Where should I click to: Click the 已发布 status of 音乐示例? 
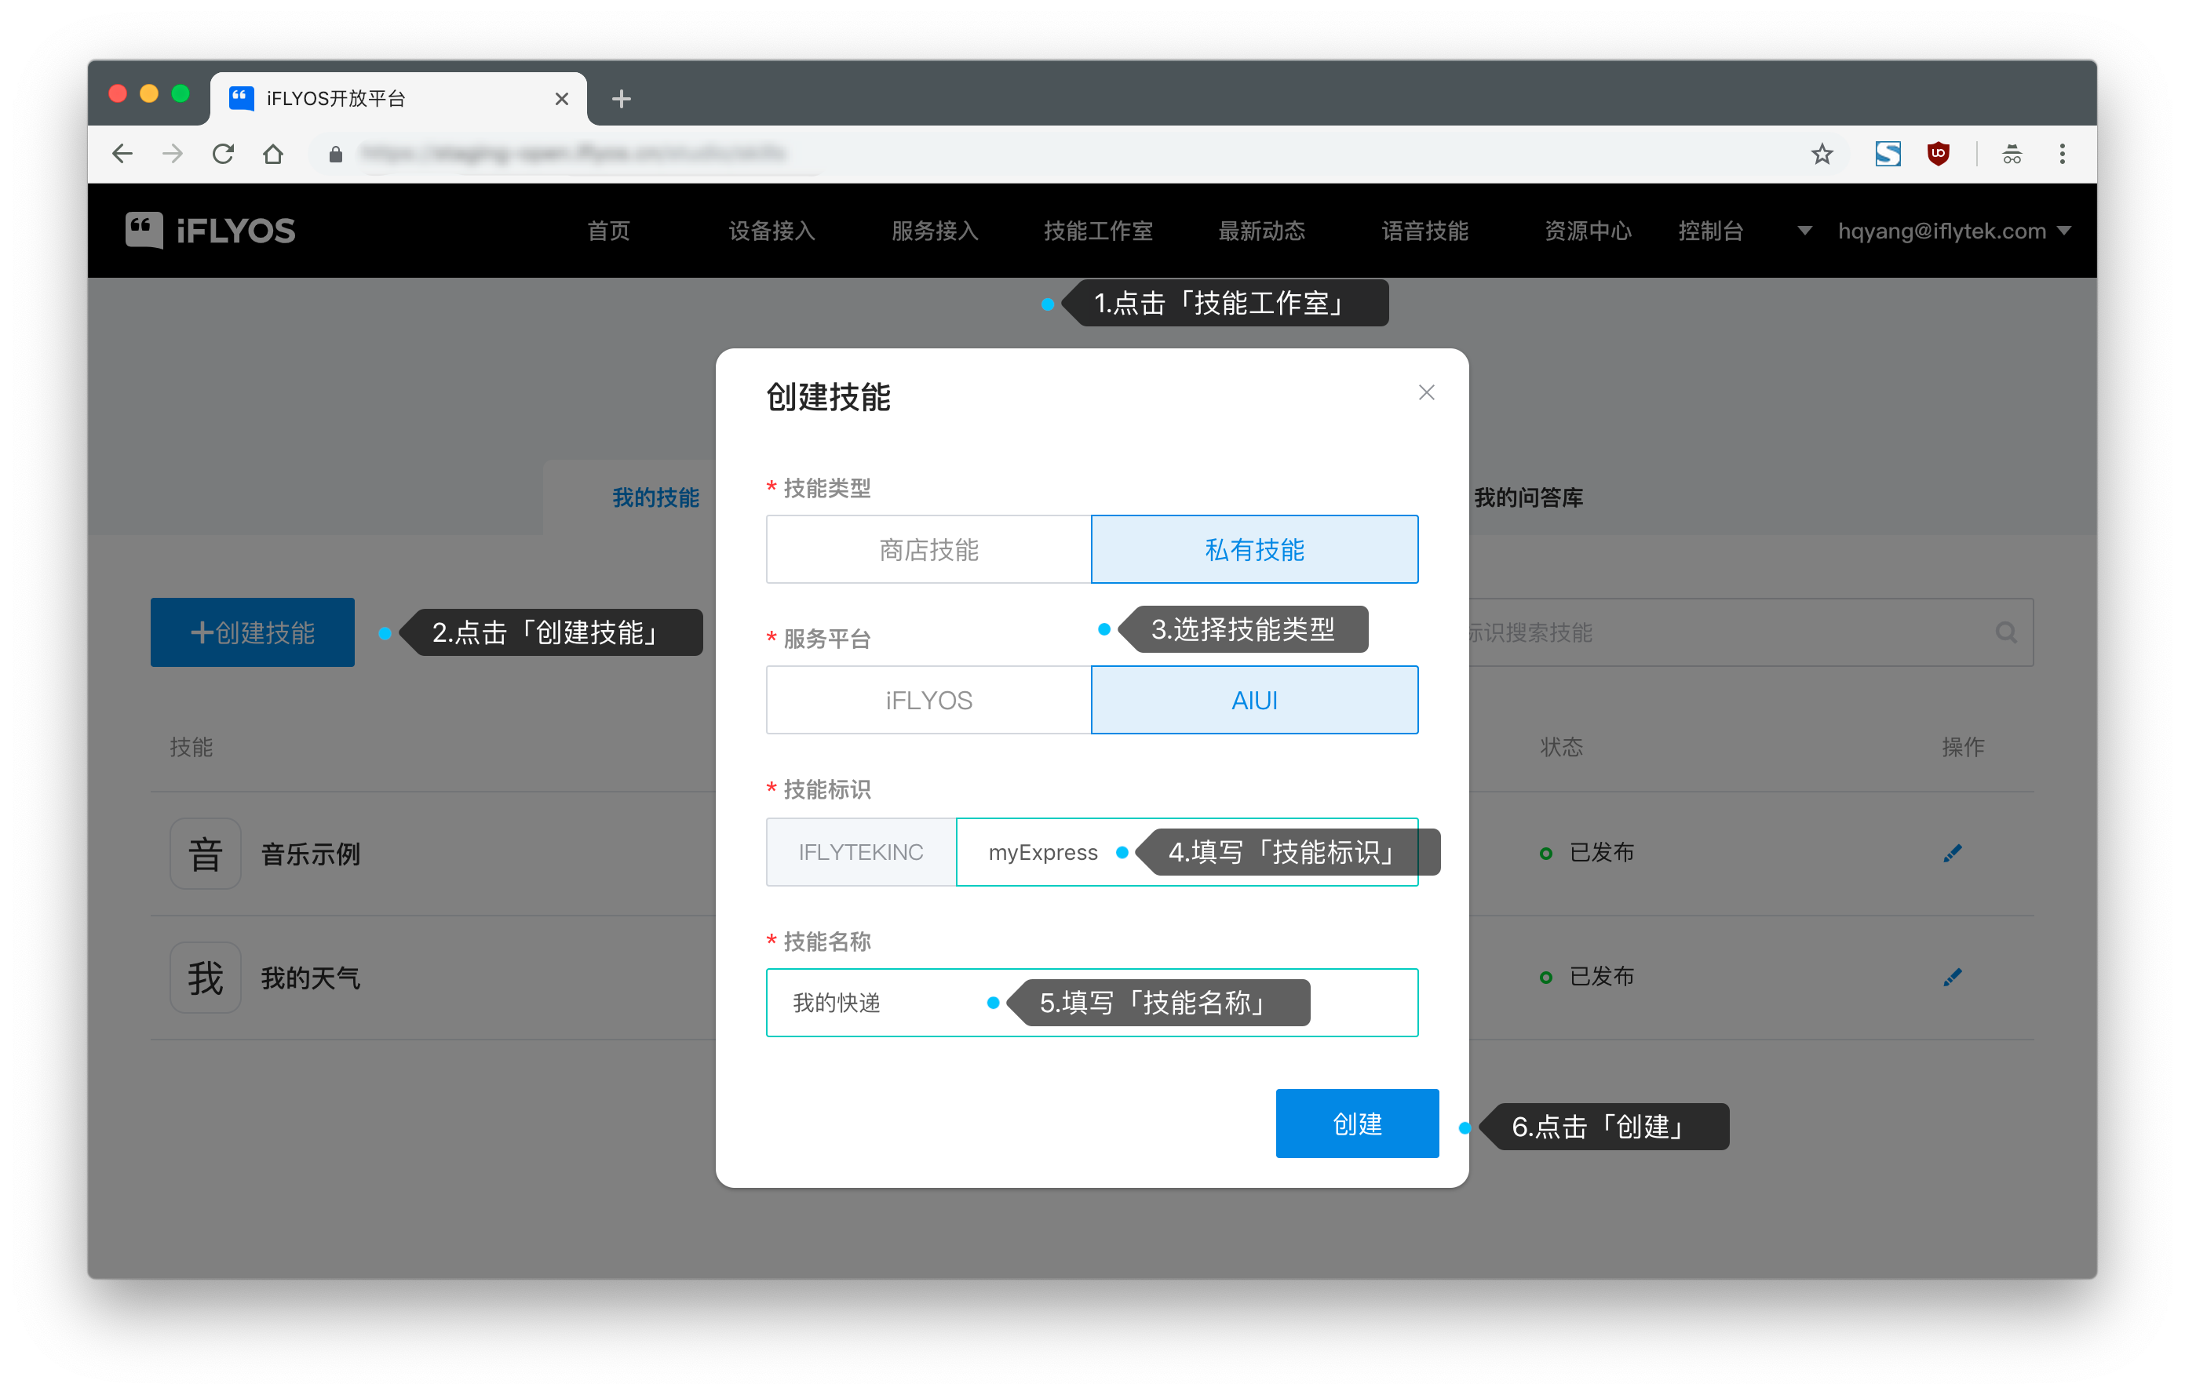pyautogui.click(x=1587, y=853)
